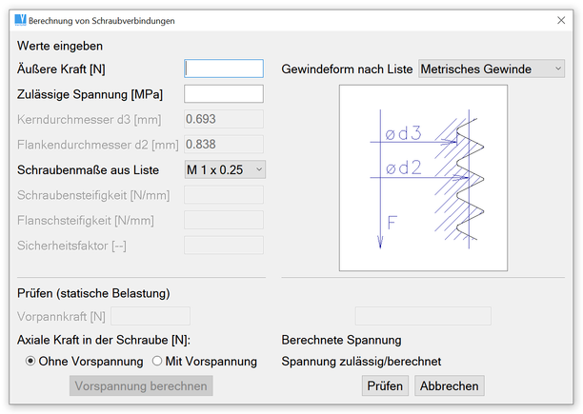The image size is (583, 414).
Task: Click the thread diagram showing d3 and d2
Action: pyautogui.click(x=423, y=178)
